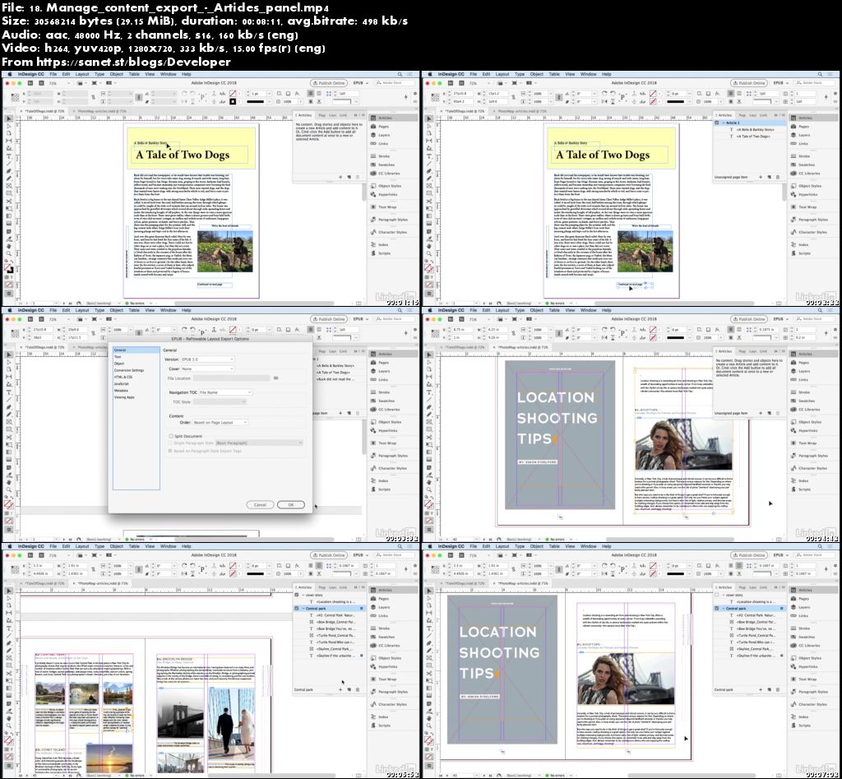This screenshot has height=779, width=842.
Task: Select Pen tool in the no-content dog story frame
Action: 8,171
